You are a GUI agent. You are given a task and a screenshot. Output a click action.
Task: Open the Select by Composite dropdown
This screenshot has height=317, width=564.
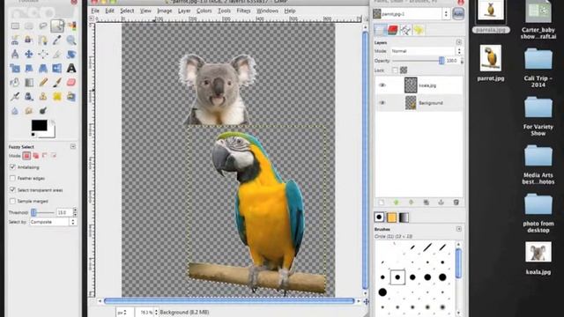53,222
